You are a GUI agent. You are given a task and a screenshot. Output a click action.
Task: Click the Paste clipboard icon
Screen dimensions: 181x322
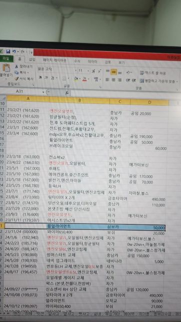coord(6,68)
